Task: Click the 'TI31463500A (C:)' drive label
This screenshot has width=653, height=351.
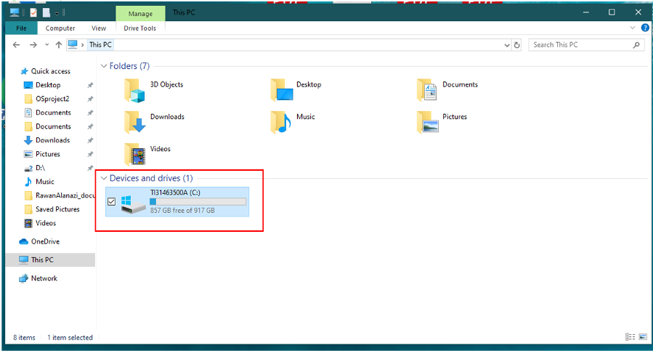Action: coord(175,193)
